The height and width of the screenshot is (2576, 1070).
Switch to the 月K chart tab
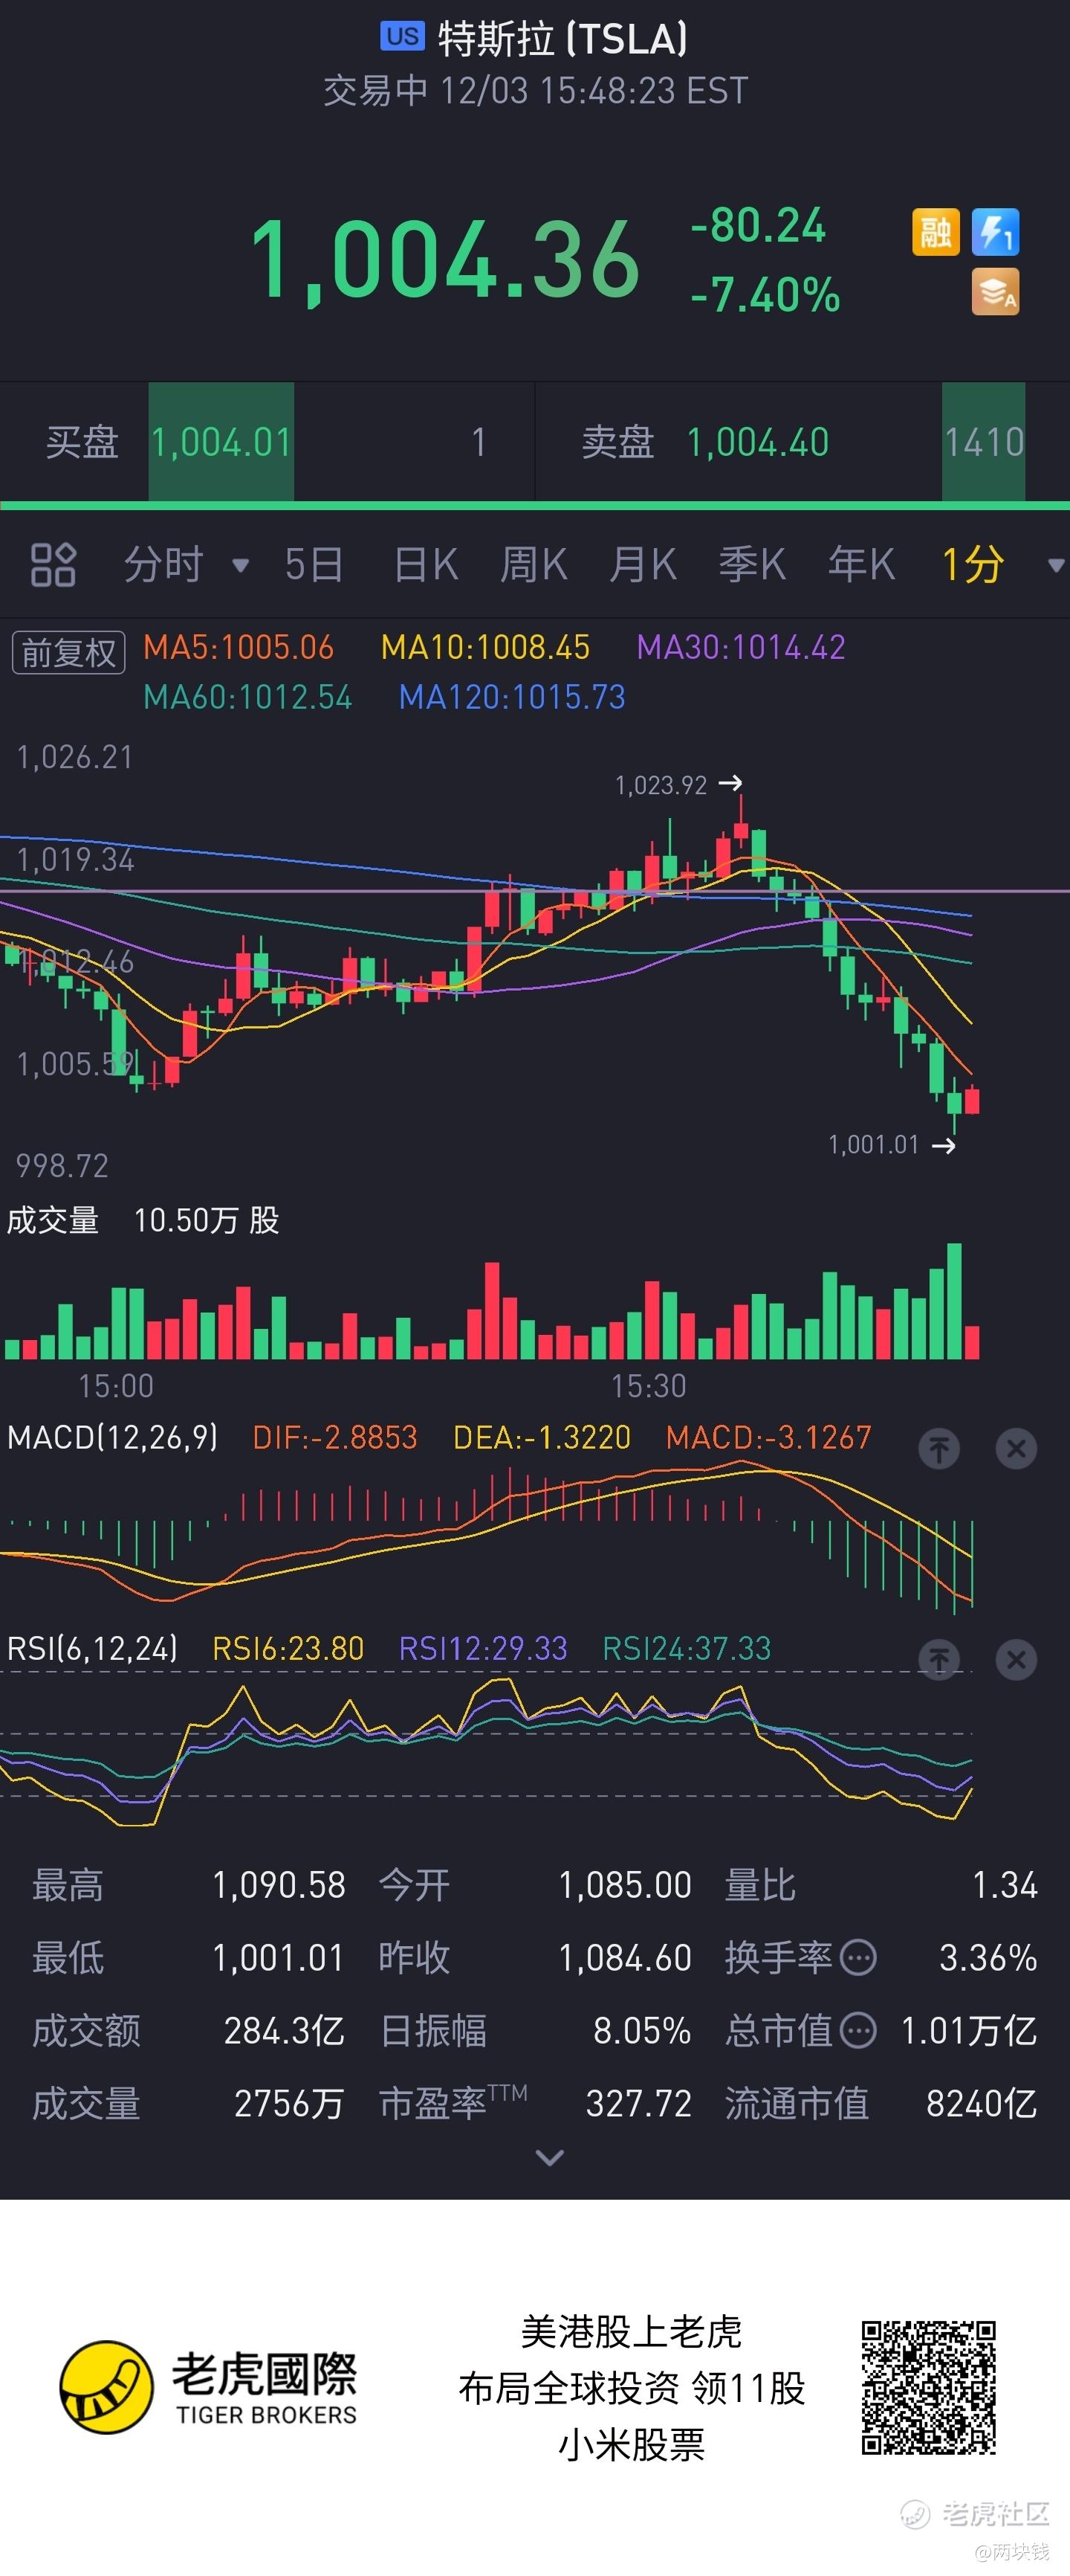coord(643,565)
